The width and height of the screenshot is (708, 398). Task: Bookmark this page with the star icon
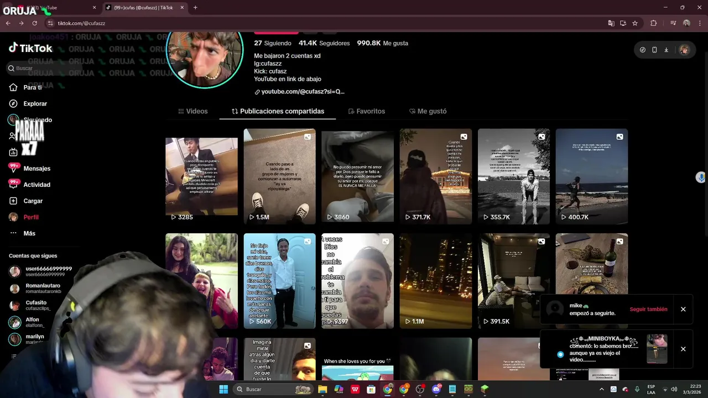635,23
